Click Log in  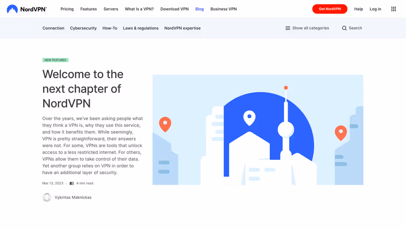click(375, 9)
